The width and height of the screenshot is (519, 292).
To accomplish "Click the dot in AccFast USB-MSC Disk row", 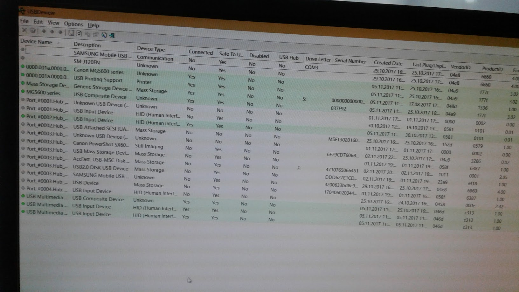I will pyautogui.click(x=23, y=156).
